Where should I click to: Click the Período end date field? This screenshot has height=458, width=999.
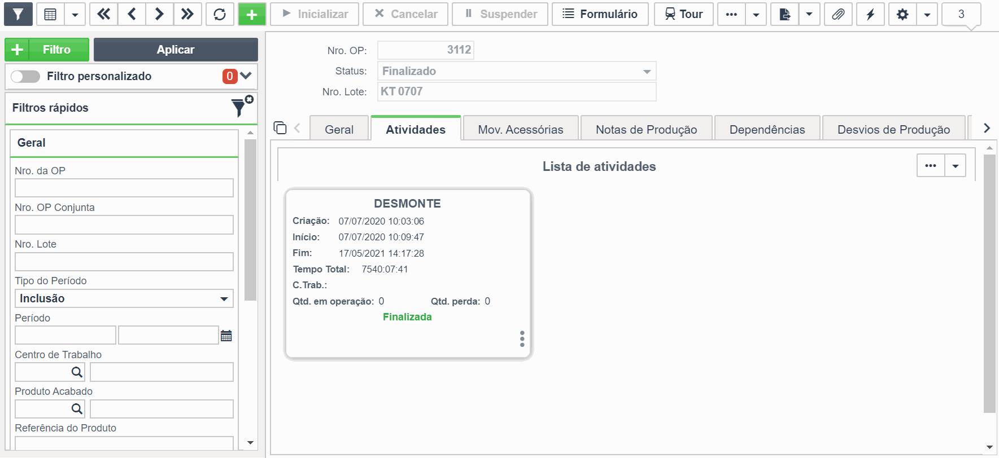click(x=168, y=335)
